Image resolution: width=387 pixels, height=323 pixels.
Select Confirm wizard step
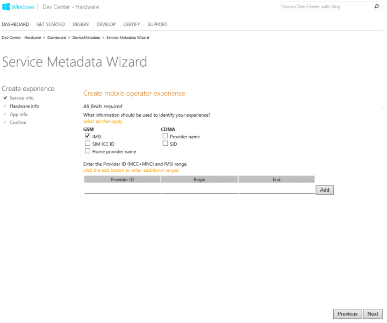coord(18,122)
